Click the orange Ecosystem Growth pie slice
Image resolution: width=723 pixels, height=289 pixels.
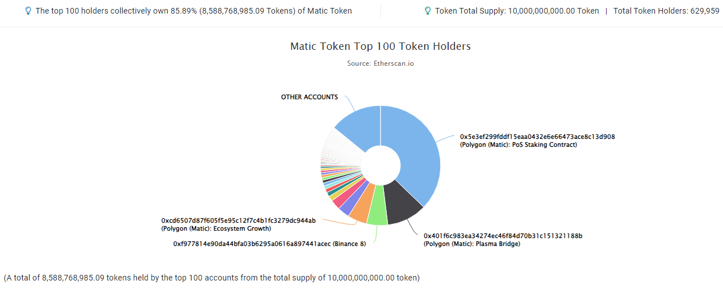click(361, 208)
